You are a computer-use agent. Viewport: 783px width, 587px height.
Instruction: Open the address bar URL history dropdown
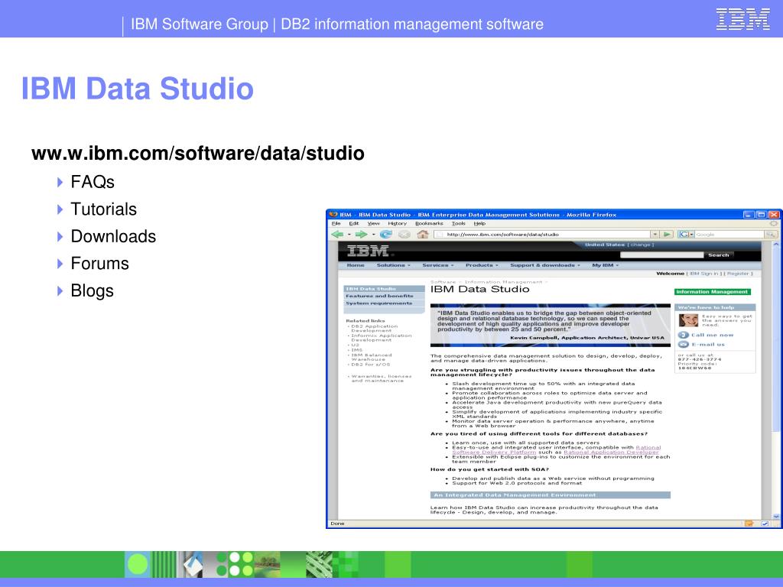click(x=655, y=234)
